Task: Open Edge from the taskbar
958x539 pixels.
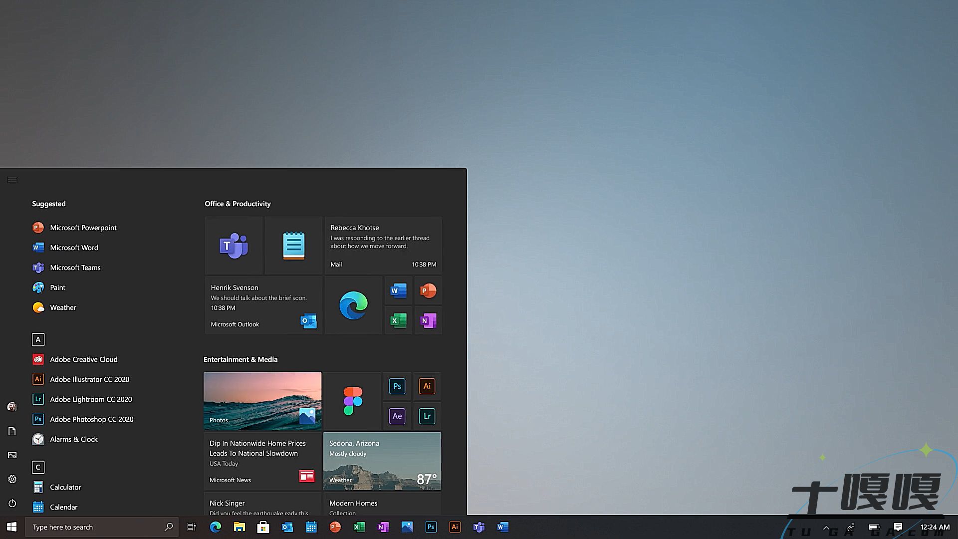Action: pyautogui.click(x=216, y=527)
